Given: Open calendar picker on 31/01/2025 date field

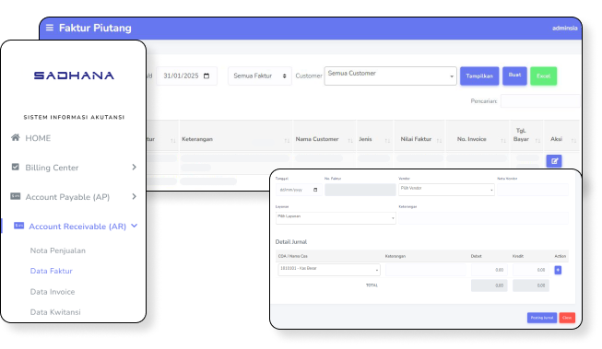Looking at the screenshot, I should click(x=207, y=76).
